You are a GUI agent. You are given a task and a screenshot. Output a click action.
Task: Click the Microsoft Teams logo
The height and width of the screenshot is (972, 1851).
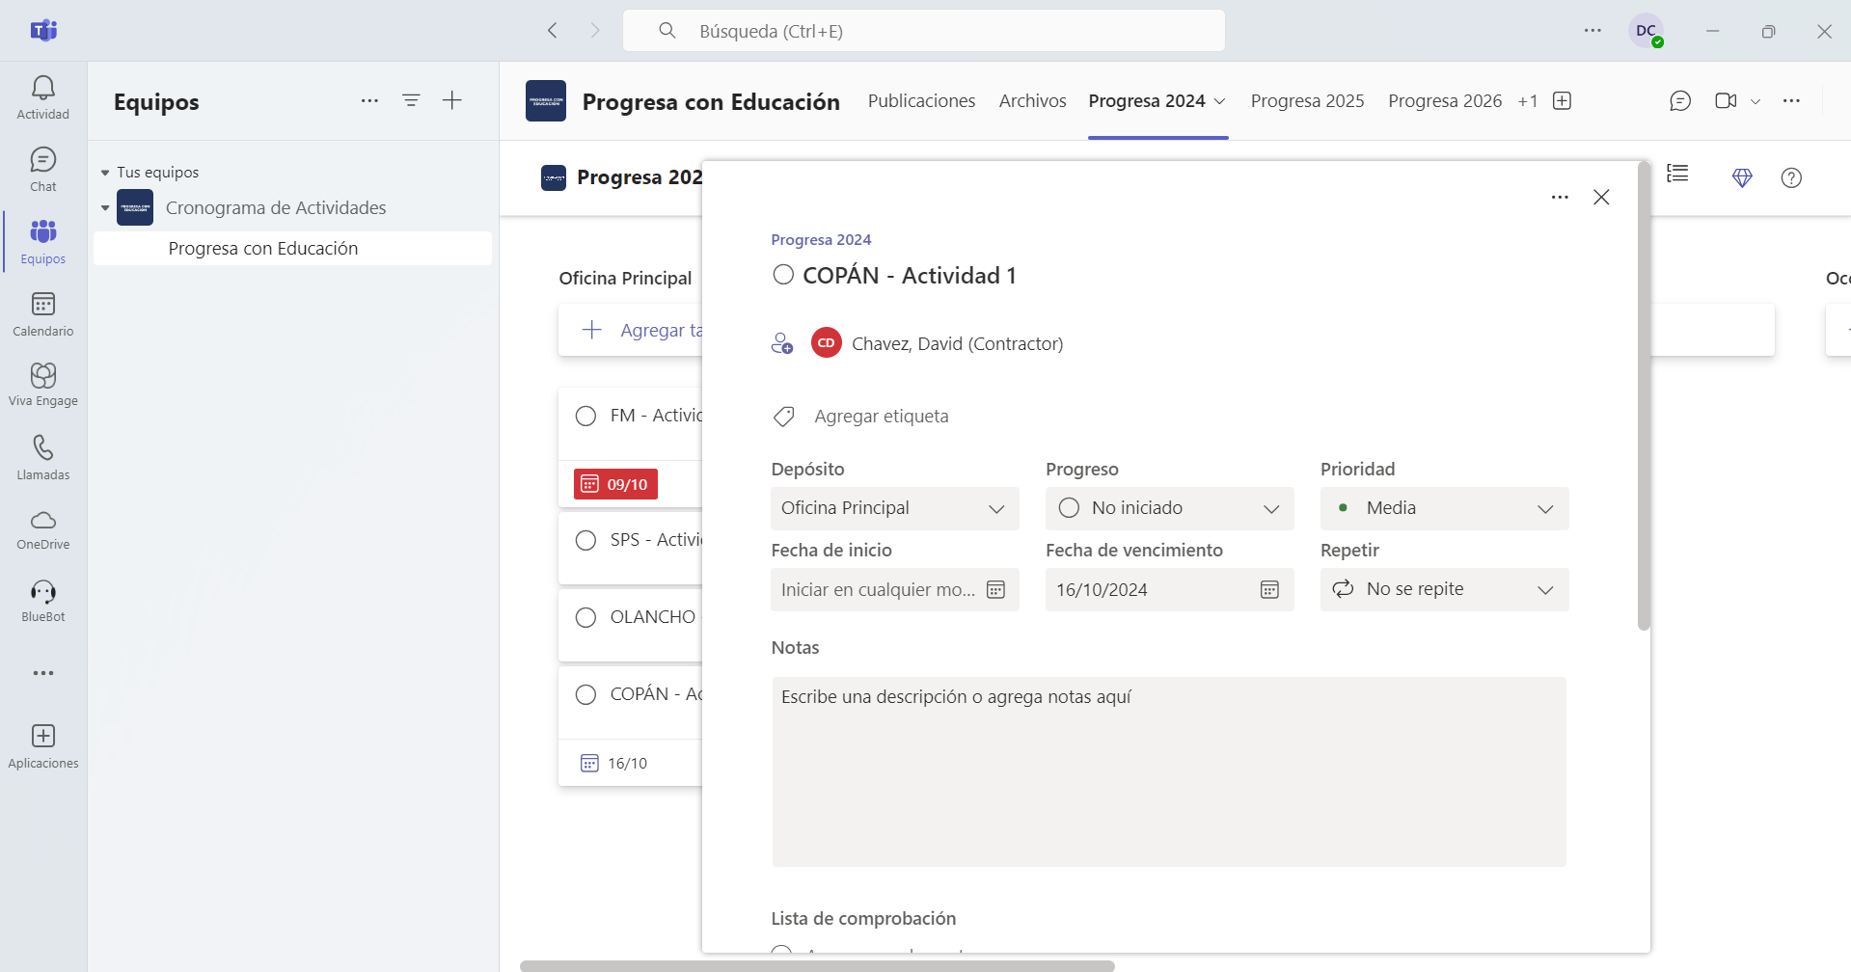43,31
